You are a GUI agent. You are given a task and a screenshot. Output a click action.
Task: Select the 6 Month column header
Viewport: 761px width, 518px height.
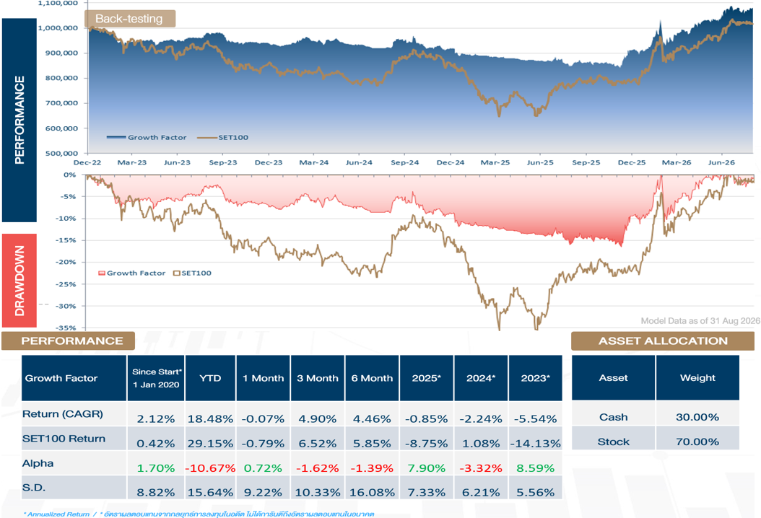[372, 378]
